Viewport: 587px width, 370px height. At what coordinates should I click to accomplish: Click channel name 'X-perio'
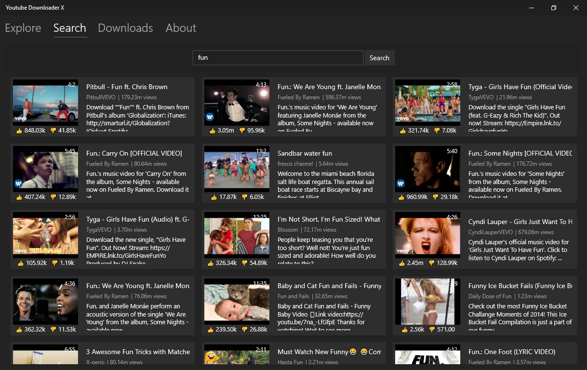(x=96, y=362)
